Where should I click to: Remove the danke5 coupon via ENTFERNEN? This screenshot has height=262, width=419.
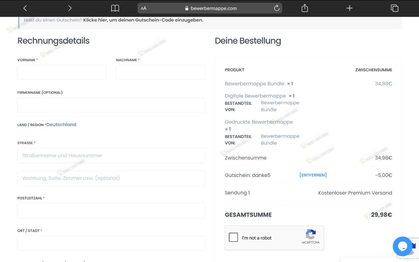(x=313, y=175)
